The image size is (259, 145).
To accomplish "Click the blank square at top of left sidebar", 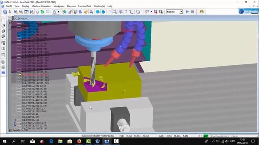I will pos(3,21).
